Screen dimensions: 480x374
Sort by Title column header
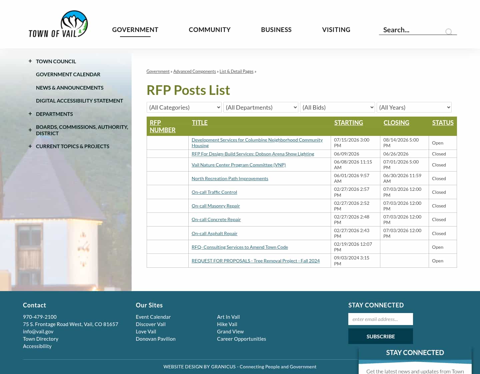pos(200,123)
